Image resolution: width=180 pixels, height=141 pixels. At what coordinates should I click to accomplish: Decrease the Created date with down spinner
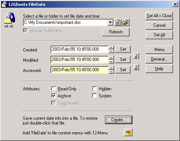pos(111,51)
